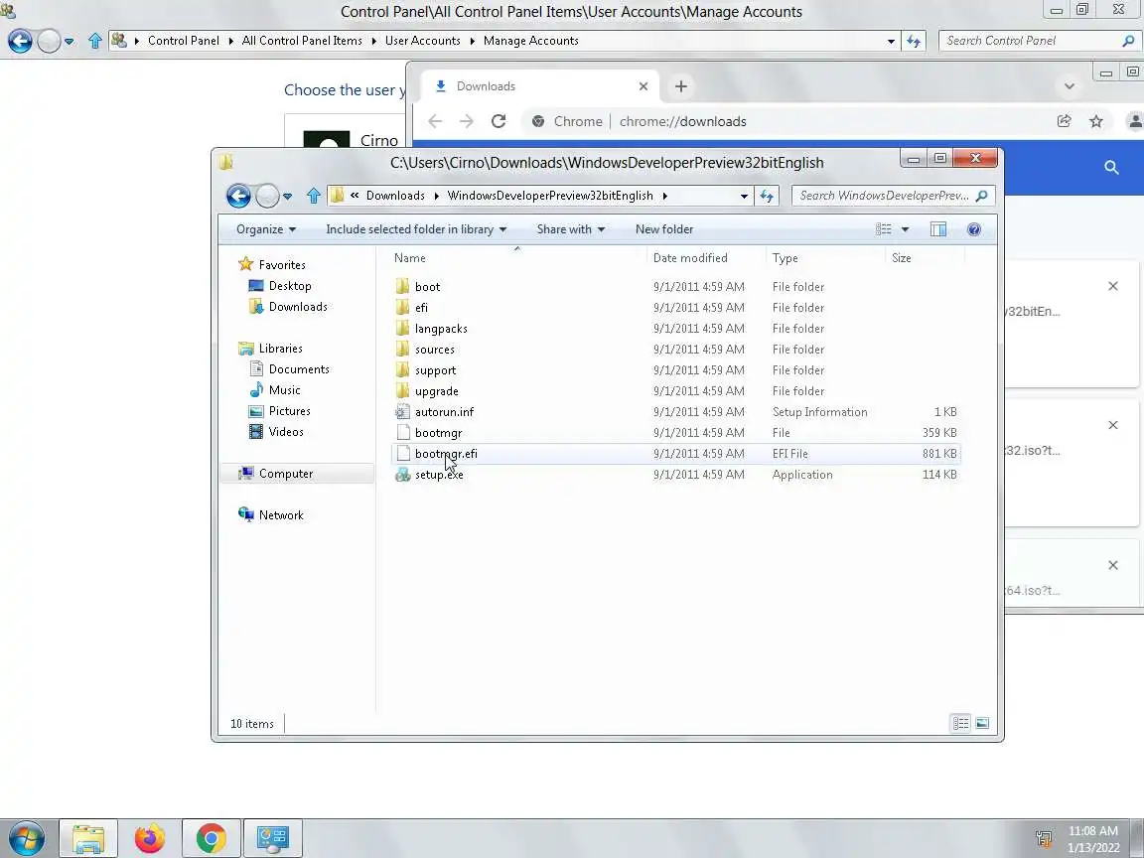Image resolution: width=1144 pixels, height=858 pixels.
Task: Click chrome://downloads address bar
Action: [682, 121]
